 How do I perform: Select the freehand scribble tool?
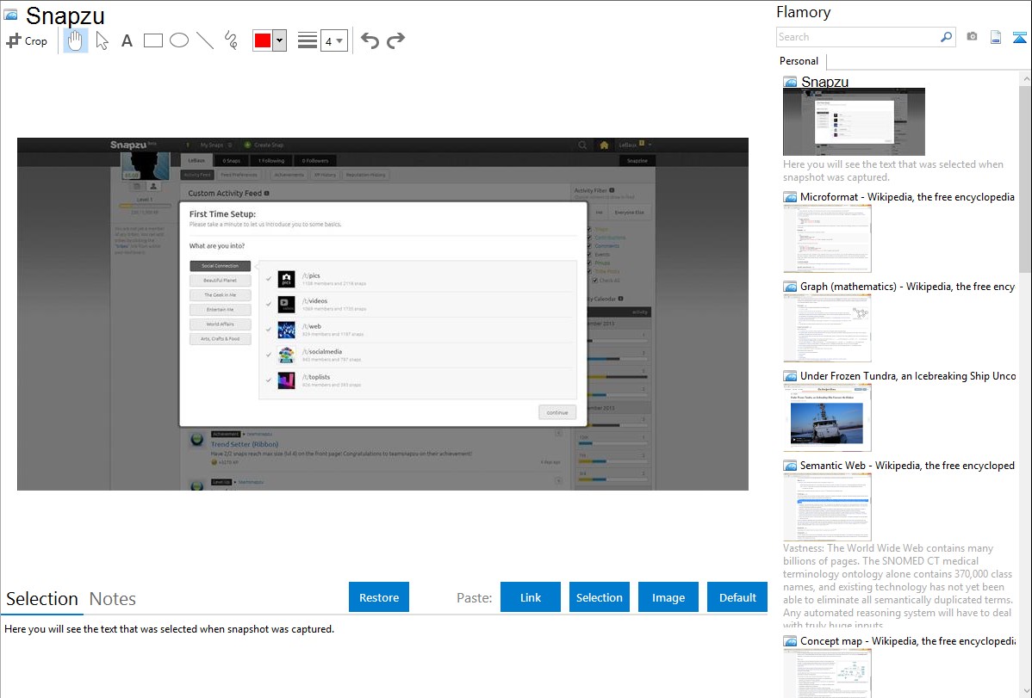point(231,40)
